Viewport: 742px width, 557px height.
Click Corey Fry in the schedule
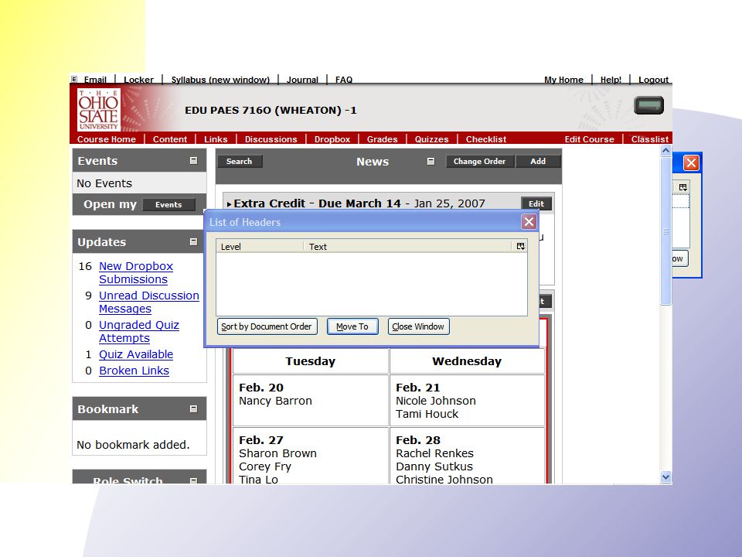click(265, 466)
